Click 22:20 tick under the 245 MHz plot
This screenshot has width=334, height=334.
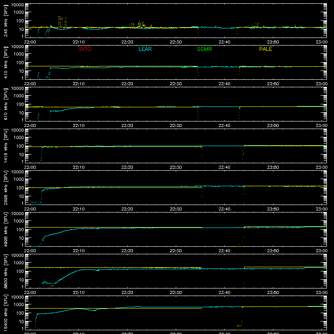[127, 42]
